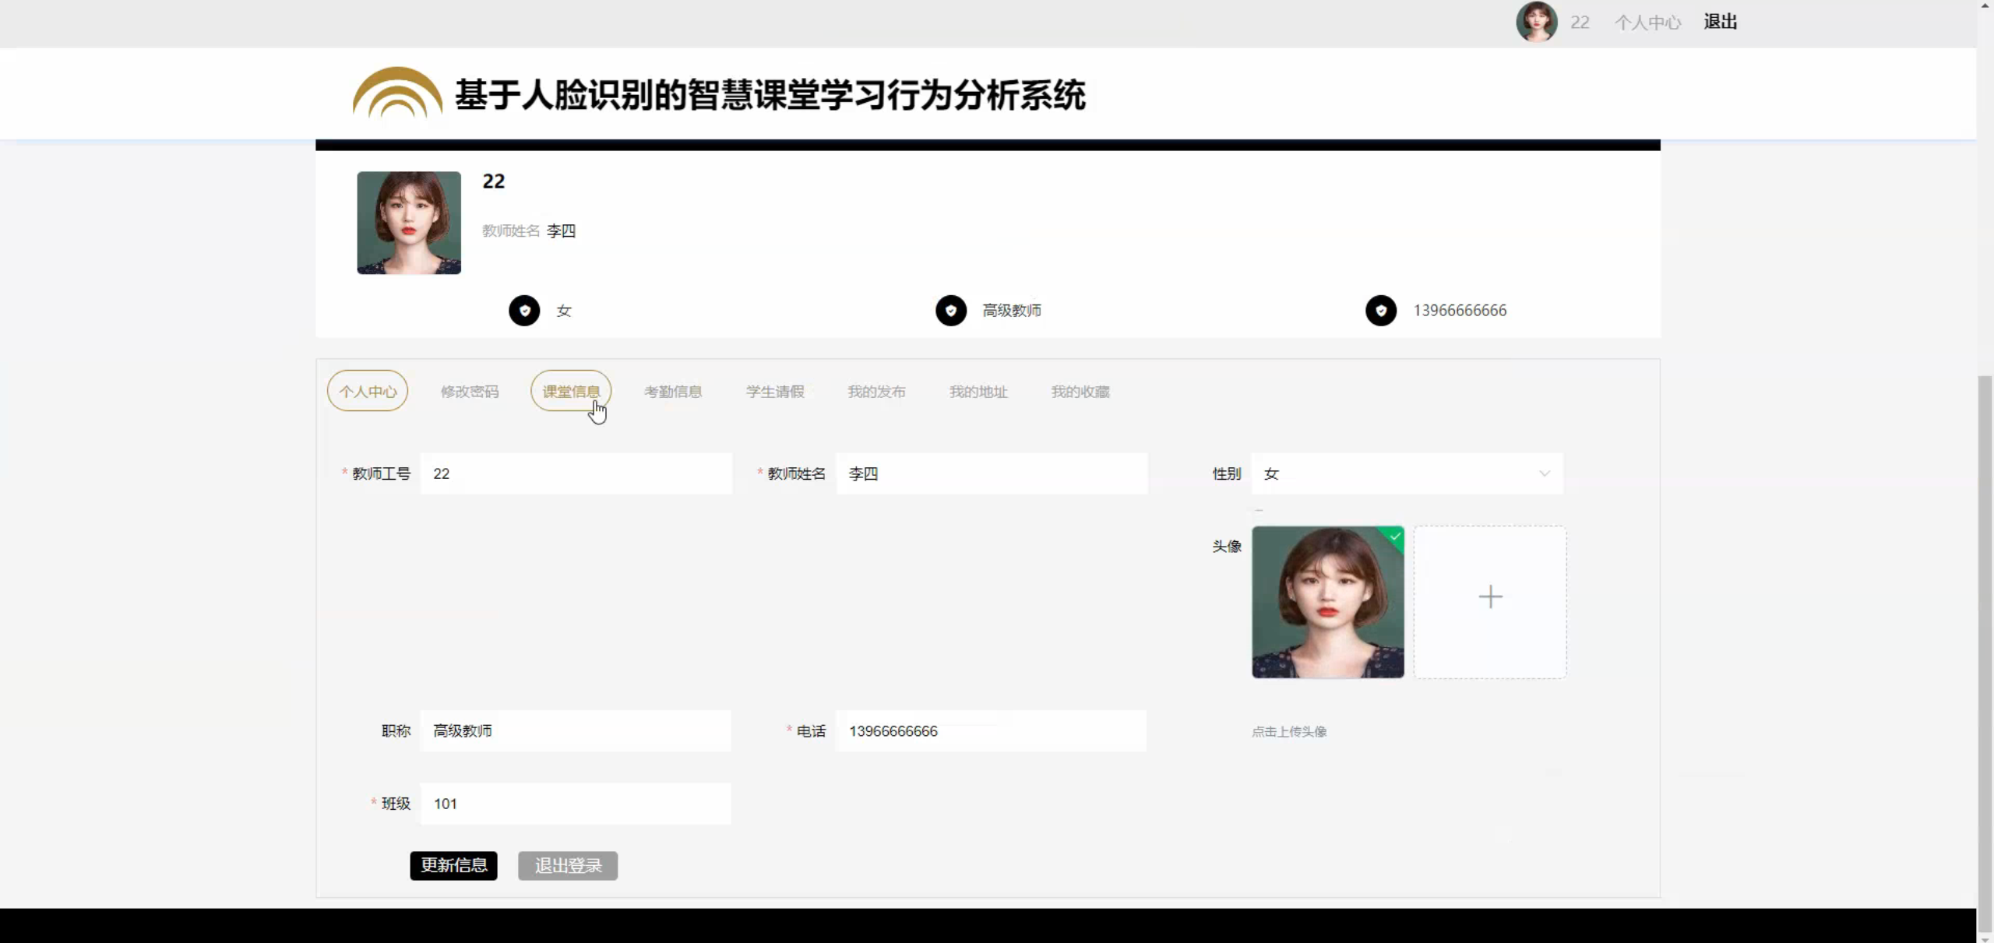Click the shield icon beside gender 女
The width and height of the screenshot is (1994, 943).
[524, 311]
